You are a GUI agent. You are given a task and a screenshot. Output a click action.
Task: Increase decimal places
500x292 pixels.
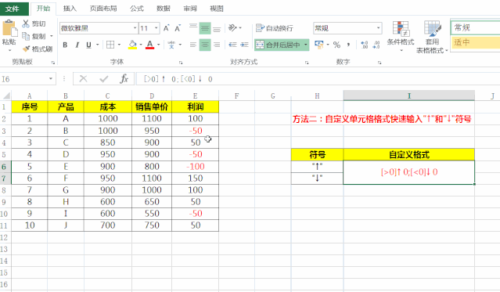[x=365, y=45]
